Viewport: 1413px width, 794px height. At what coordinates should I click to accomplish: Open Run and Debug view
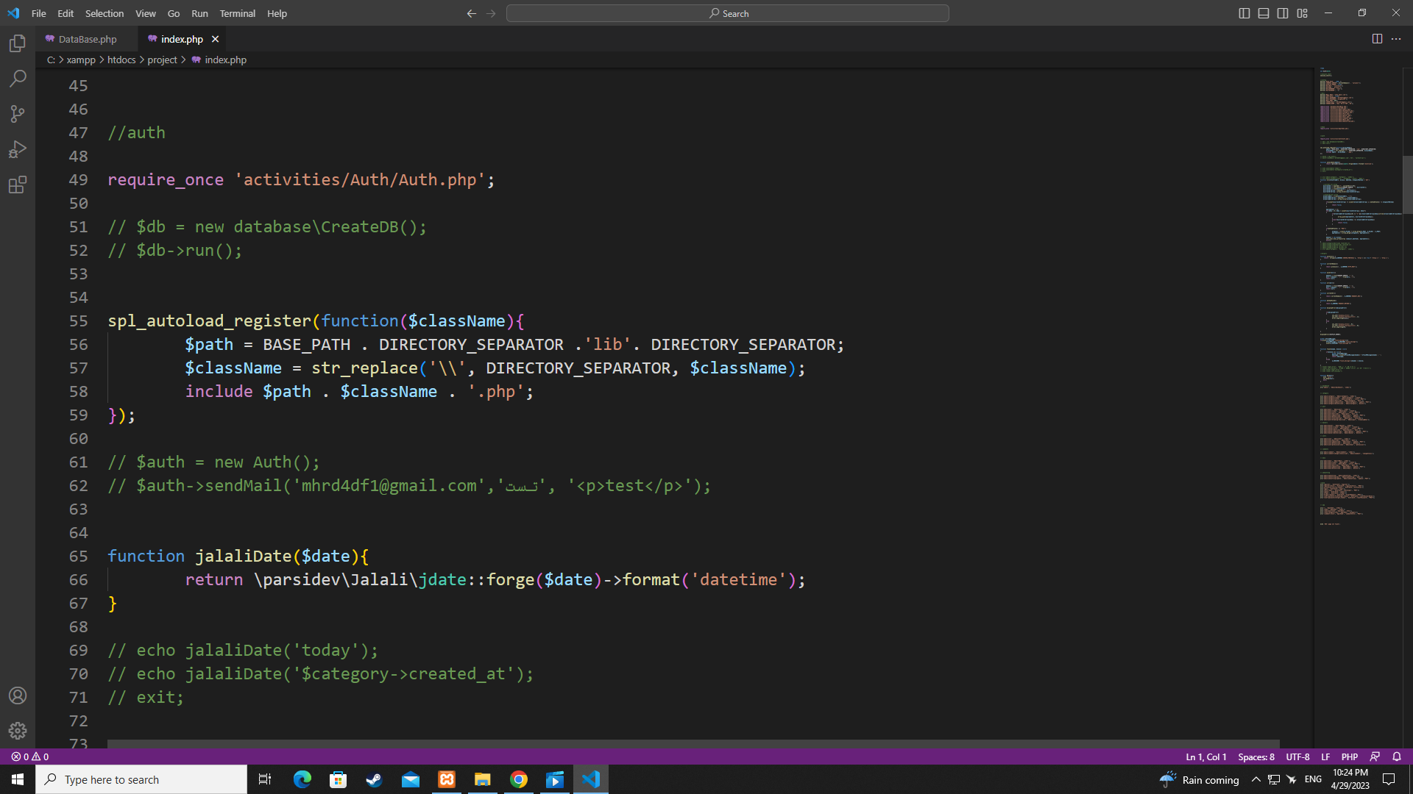[18, 149]
